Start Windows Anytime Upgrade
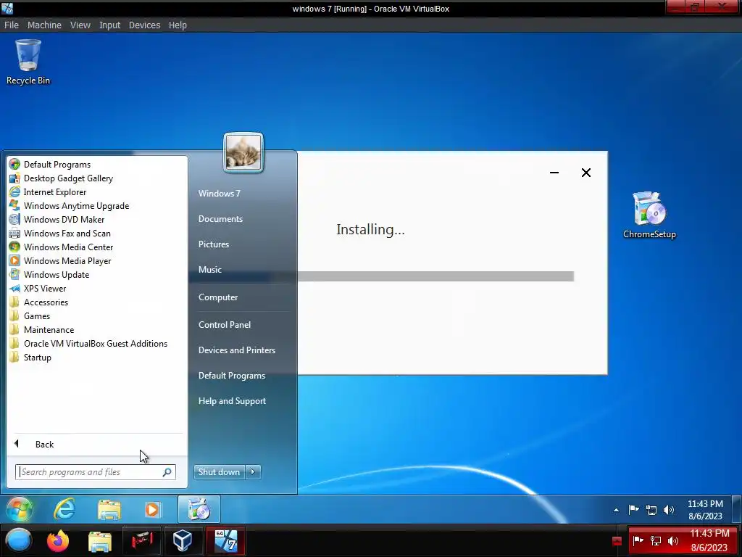Screen dimensions: 742x557 pyautogui.click(x=76, y=205)
